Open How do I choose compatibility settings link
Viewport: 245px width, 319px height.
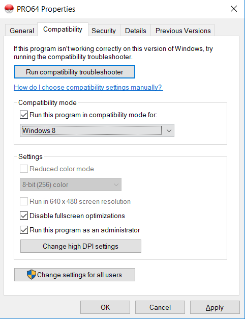88,87
